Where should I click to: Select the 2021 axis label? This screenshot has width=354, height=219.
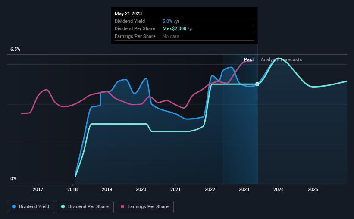(x=175, y=189)
